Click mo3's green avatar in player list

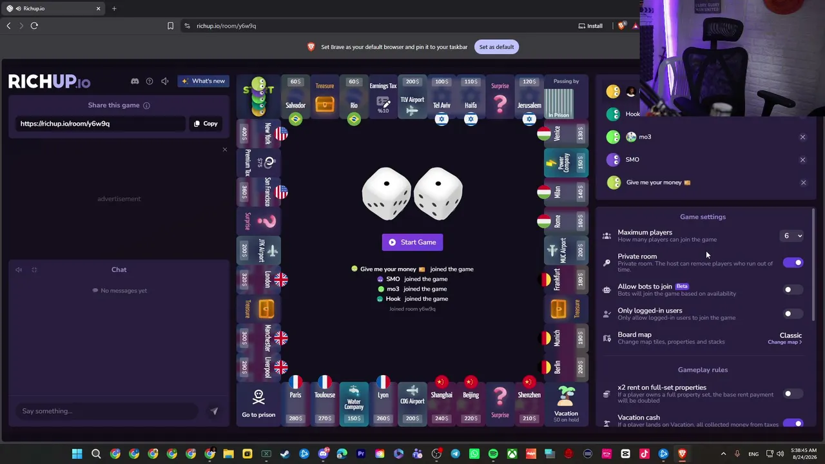(613, 137)
